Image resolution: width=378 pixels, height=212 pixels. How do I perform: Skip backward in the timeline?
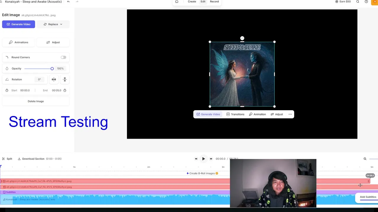coord(196,159)
